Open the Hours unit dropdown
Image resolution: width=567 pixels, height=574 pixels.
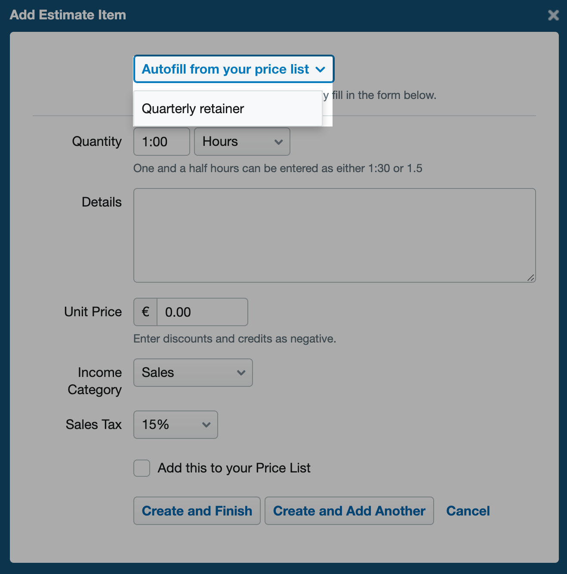[x=242, y=142]
